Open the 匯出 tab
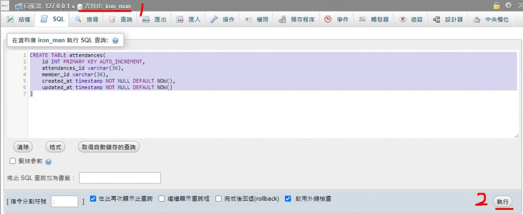 pyautogui.click(x=154, y=20)
